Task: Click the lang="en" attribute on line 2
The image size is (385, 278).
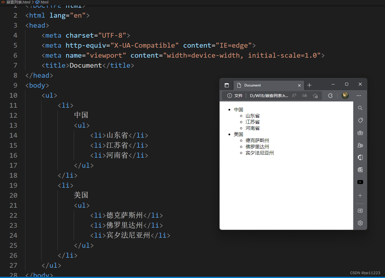Action: pyautogui.click(x=68, y=15)
